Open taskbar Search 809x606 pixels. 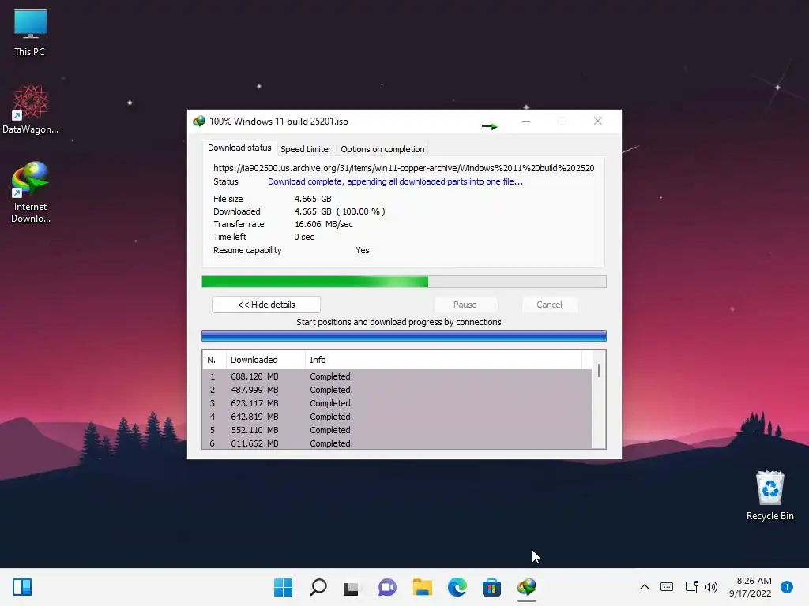click(x=318, y=587)
